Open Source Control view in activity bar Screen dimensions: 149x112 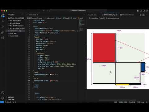[x=3, y=26]
